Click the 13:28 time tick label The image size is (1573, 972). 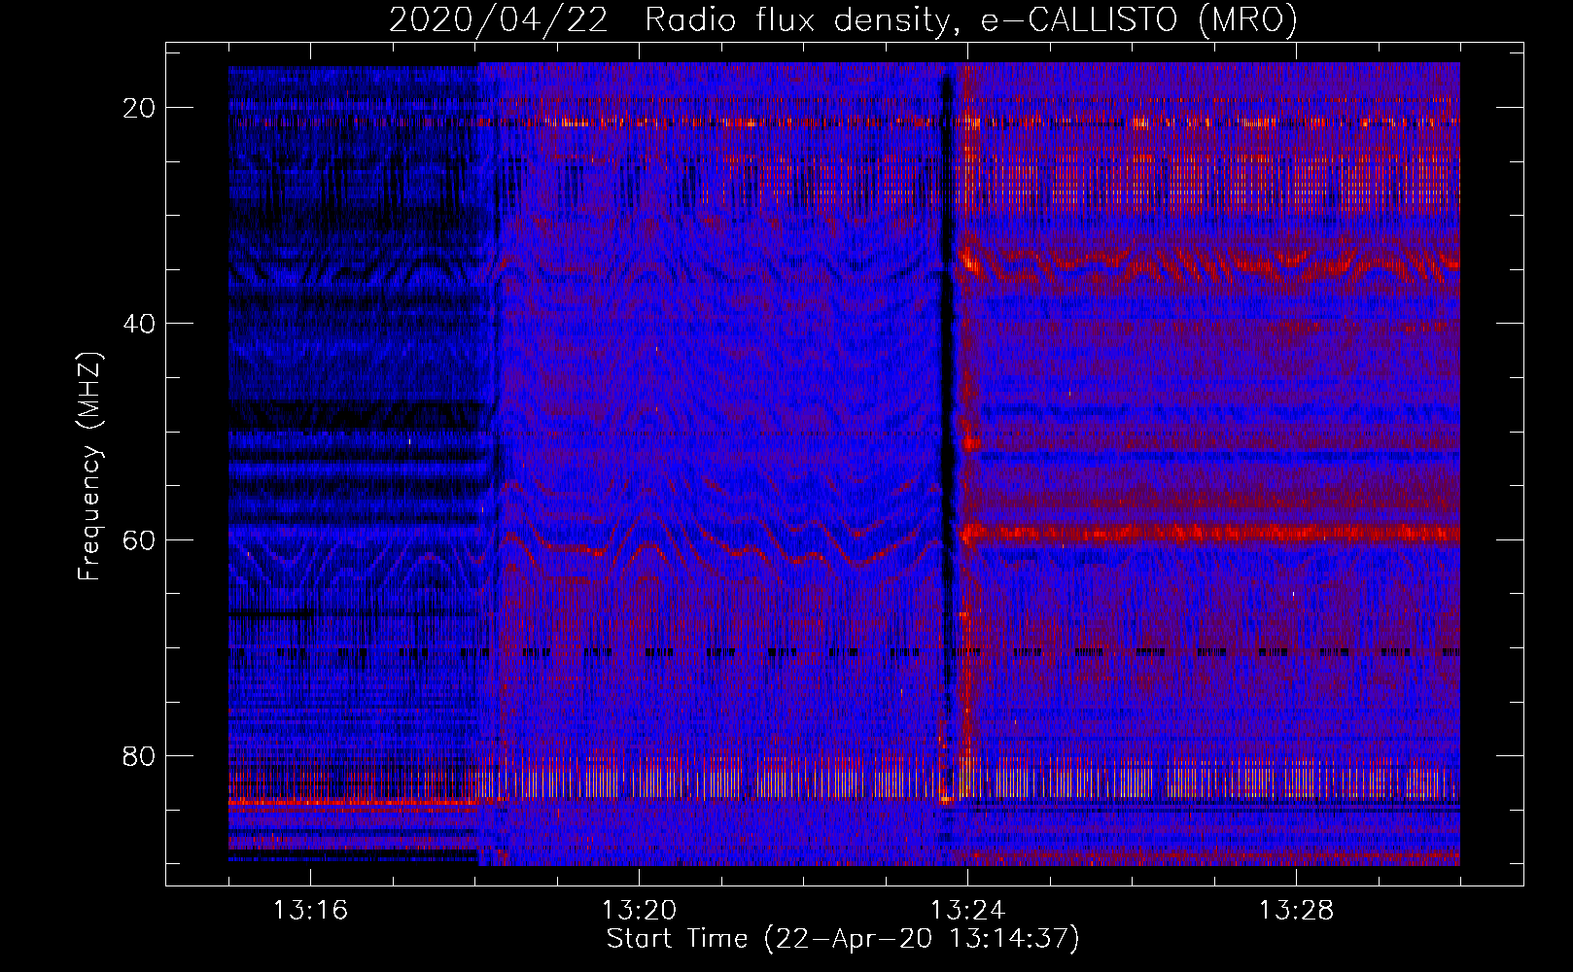point(1296,911)
